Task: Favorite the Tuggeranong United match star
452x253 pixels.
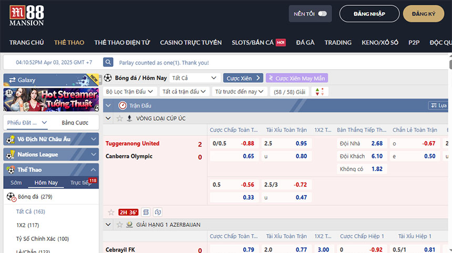Action: (111, 212)
